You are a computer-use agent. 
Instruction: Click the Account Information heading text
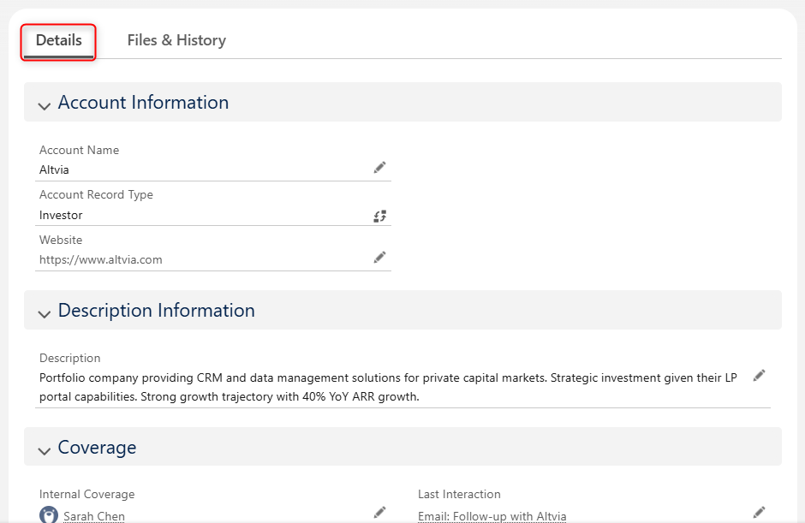(143, 102)
